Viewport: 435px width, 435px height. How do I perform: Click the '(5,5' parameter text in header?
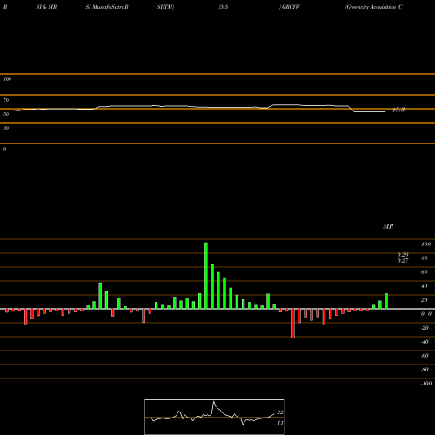[x=224, y=7]
